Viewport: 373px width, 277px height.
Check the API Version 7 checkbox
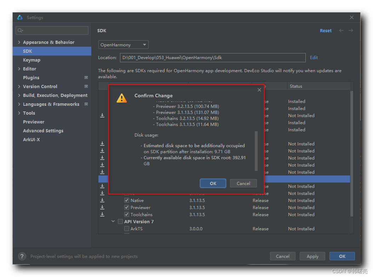(x=120, y=221)
